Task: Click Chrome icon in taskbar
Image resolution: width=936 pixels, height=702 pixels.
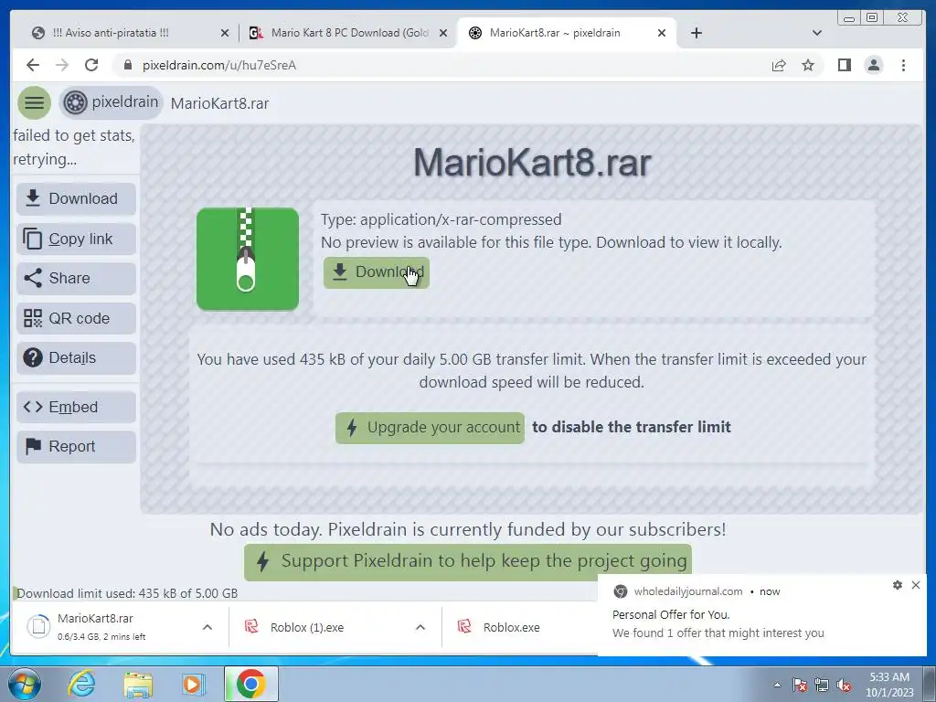Action: 250,684
